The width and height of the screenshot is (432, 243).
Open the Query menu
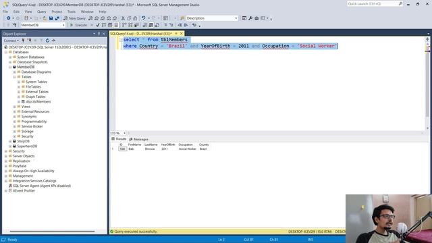42,11
